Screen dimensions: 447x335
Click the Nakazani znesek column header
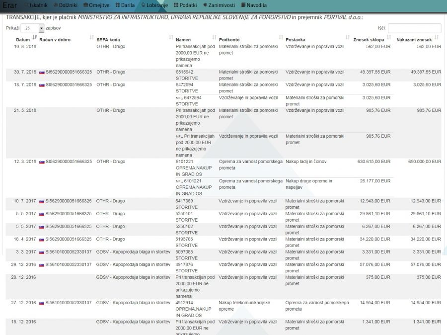pos(414,40)
